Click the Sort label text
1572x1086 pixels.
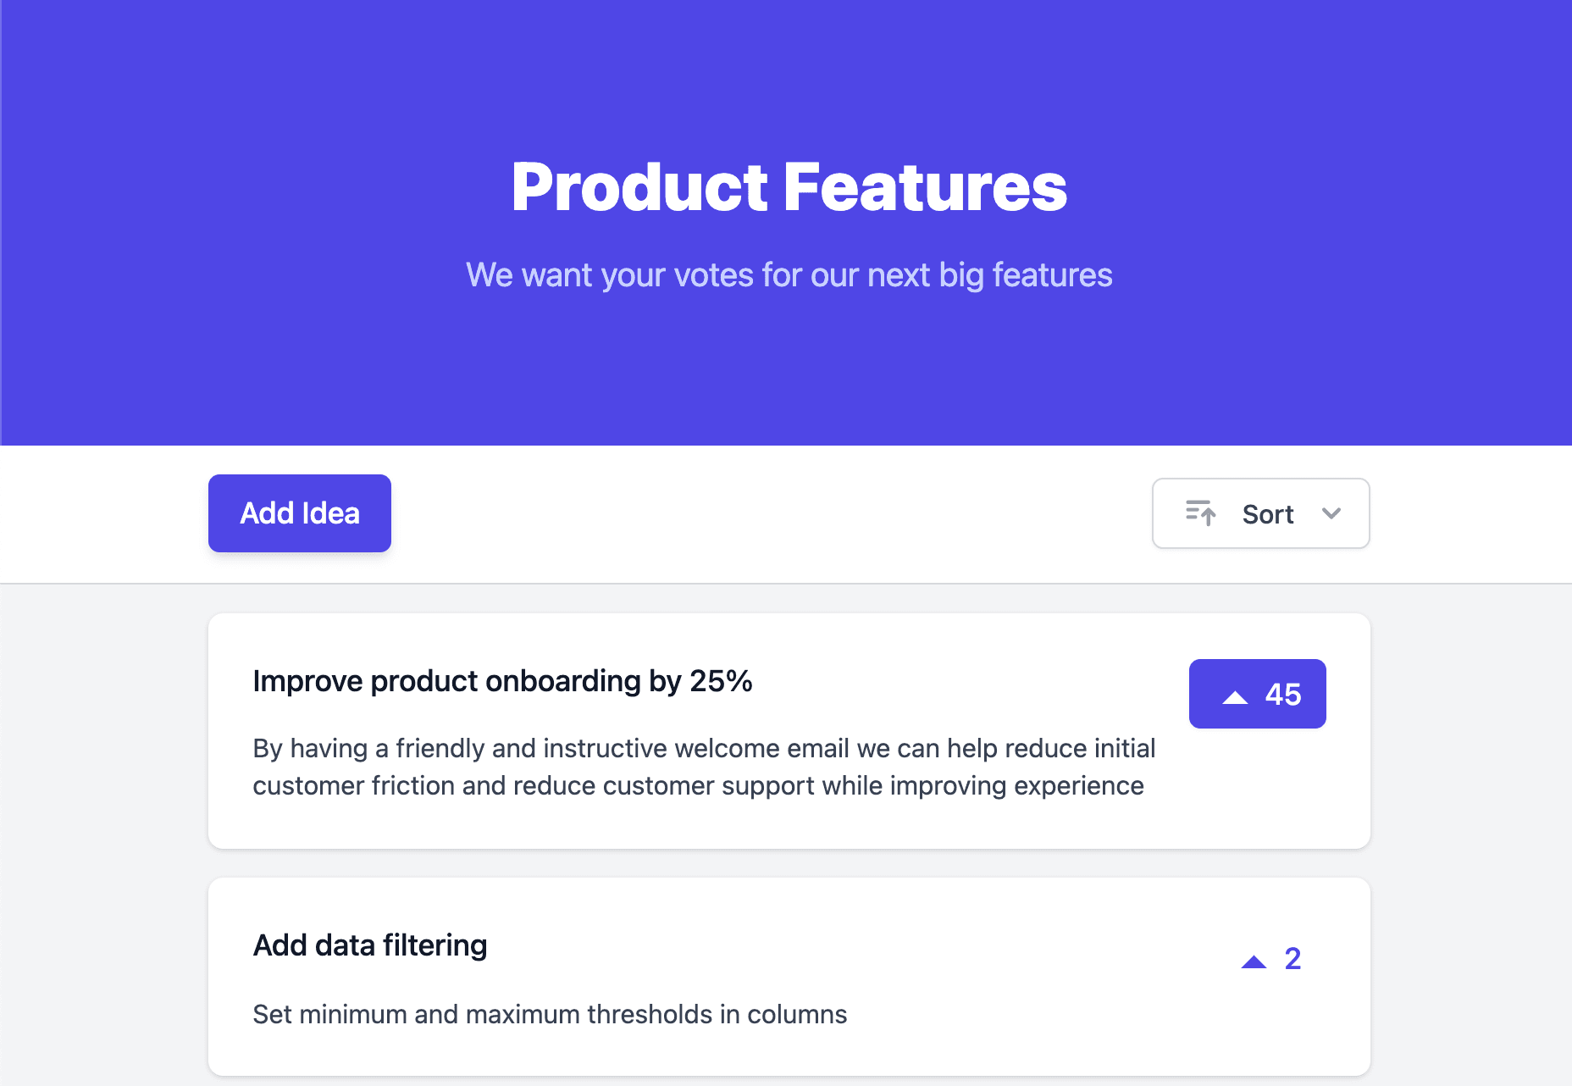point(1268,514)
